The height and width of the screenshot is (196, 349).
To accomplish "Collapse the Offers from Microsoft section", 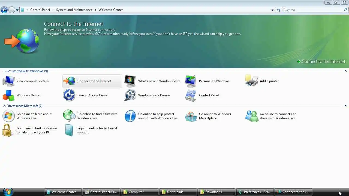I will click(x=345, y=106).
